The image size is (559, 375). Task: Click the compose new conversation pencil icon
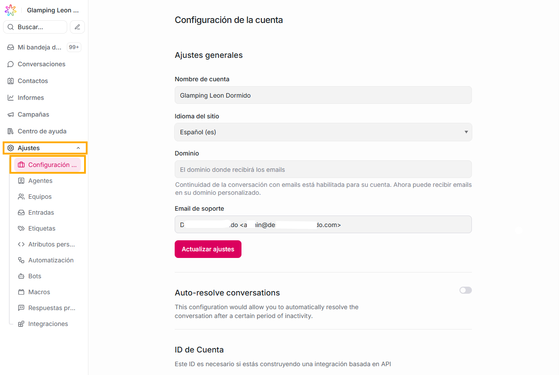click(x=77, y=27)
